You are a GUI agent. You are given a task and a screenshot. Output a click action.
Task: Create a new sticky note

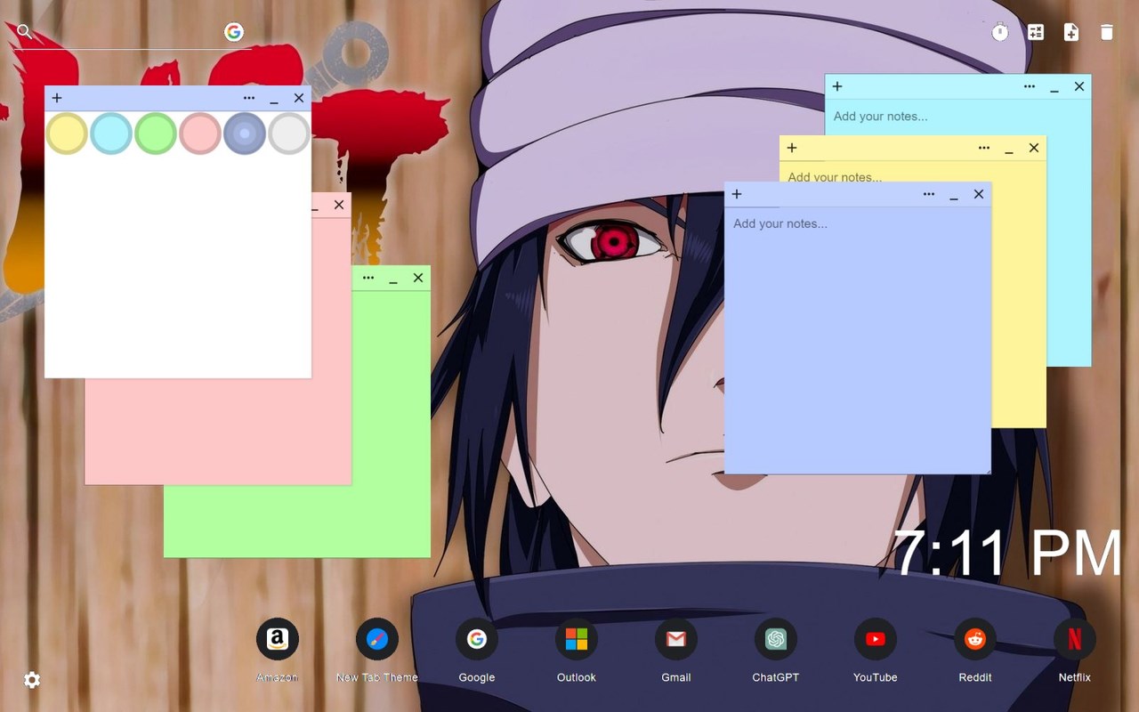click(x=1071, y=32)
